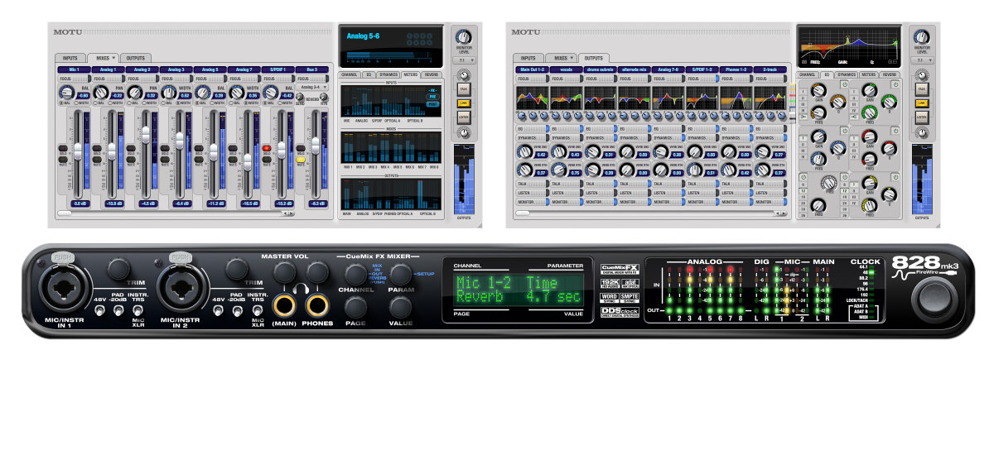The image size is (994, 460).
Task: Open the REVERB tab in left window
Action: point(432,74)
